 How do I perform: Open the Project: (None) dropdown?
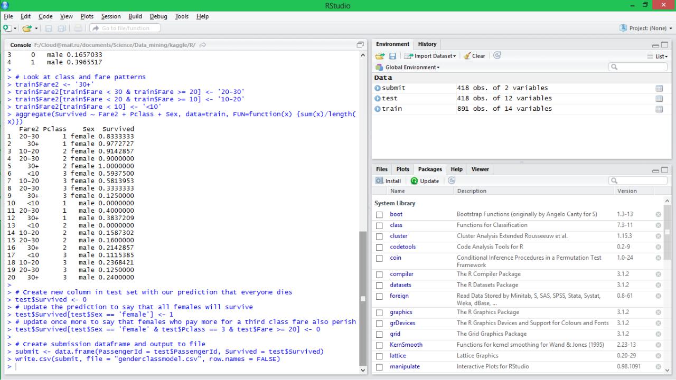tap(647, 28)
